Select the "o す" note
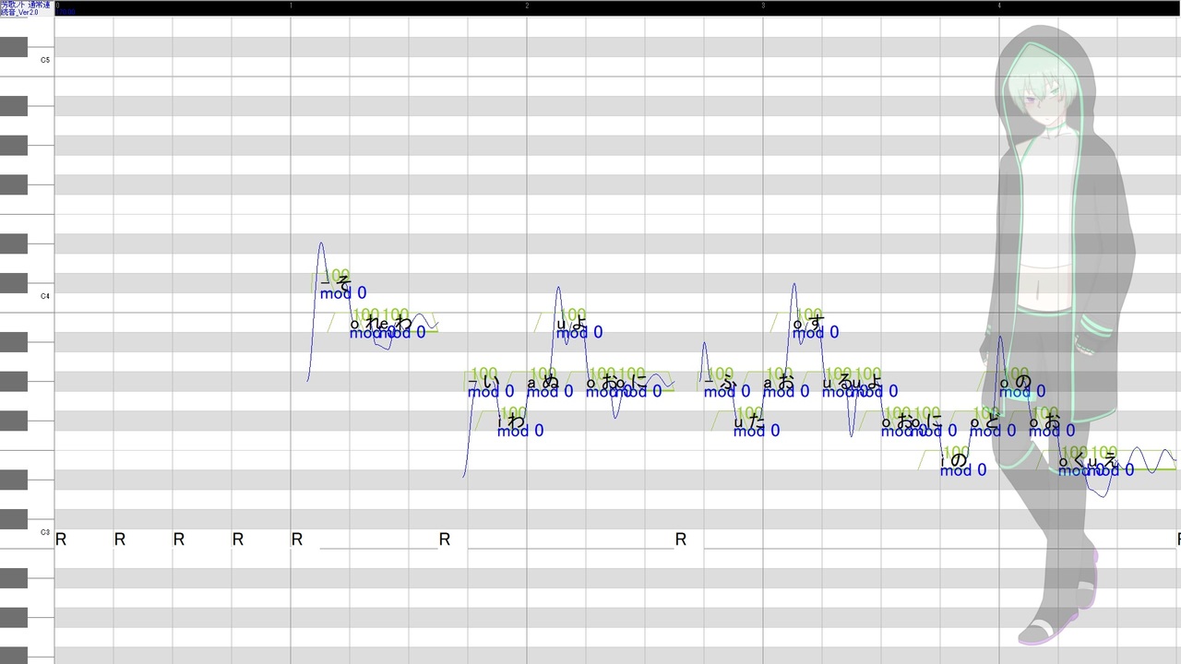1181x664 pixels. tap(807, 323)
